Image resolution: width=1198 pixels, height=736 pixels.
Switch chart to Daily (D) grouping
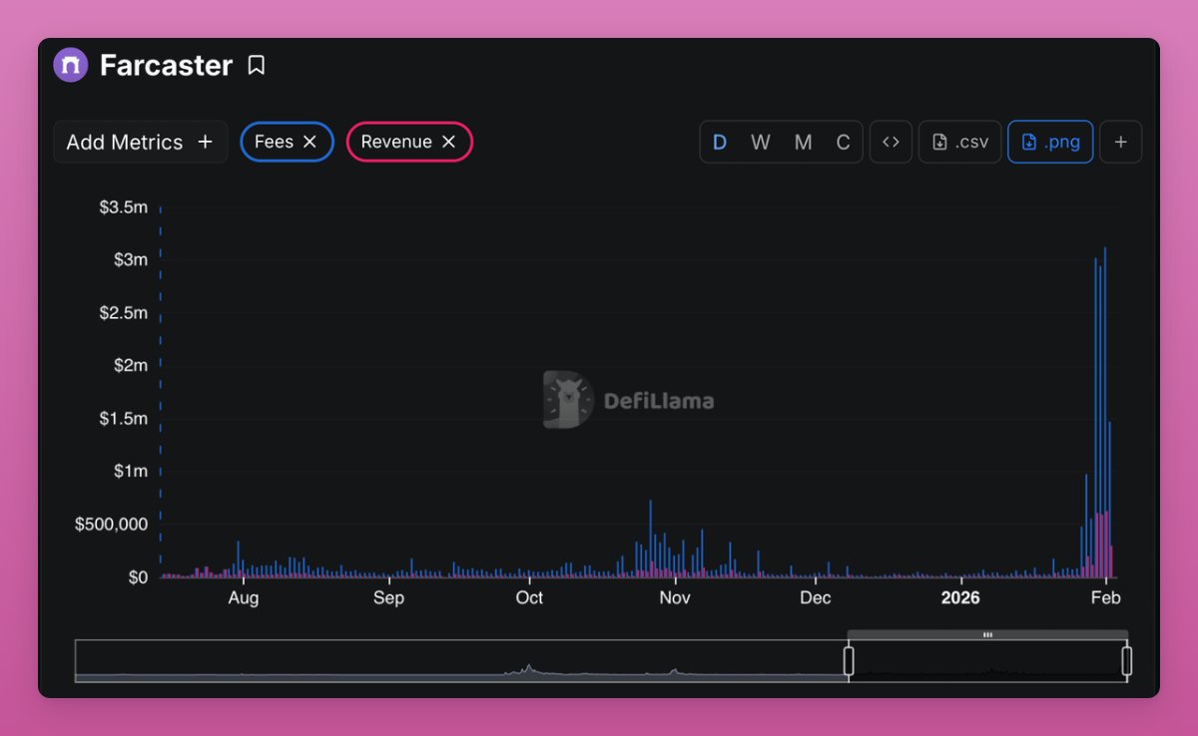(719, 142)
